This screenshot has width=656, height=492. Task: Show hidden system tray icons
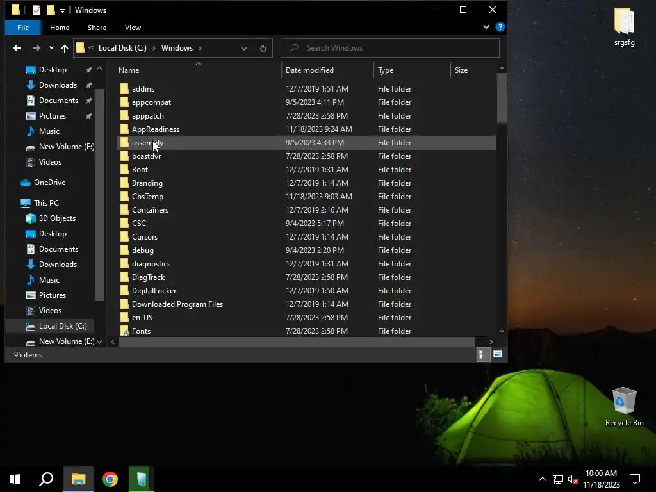(x=542, y=479)
